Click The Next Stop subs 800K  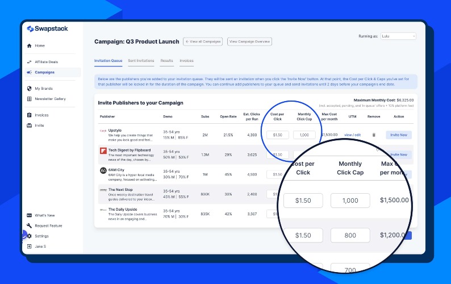tap(205, 194)
